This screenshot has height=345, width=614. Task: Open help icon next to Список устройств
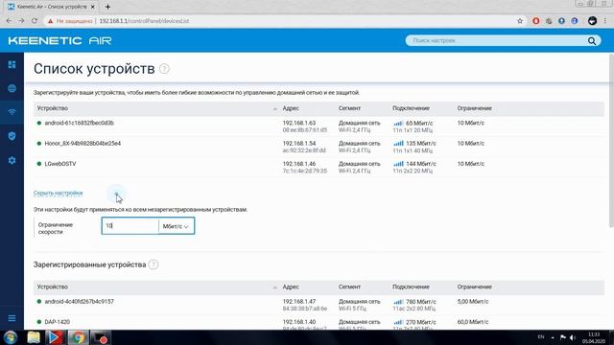point(164,69)
